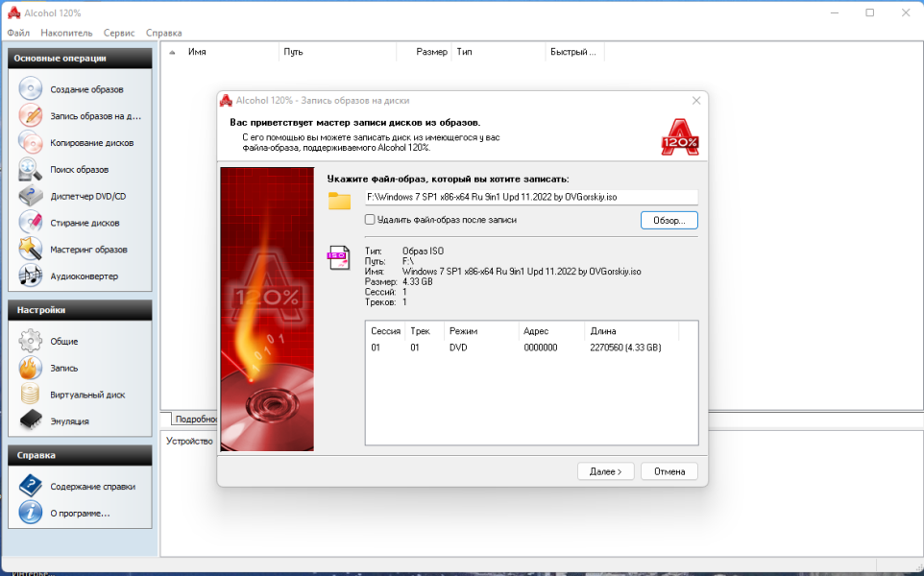Select the Поиск образов magnifier icon
924x576 pixels.
coord(30,169)
